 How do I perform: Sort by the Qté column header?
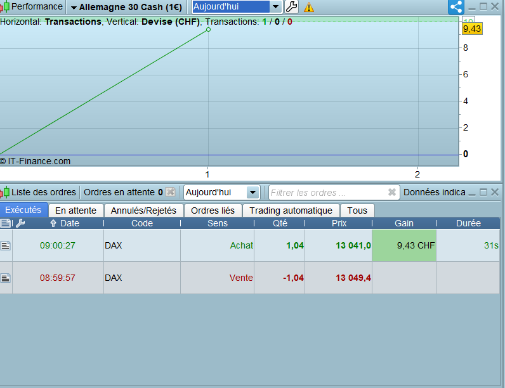(x=280, y=223)
